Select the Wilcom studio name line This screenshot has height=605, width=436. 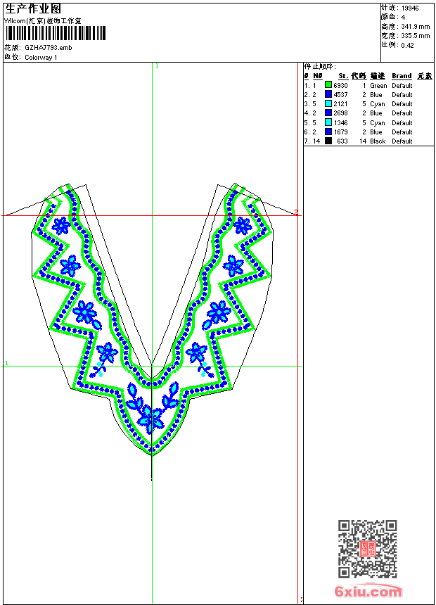tap(43, 21)
